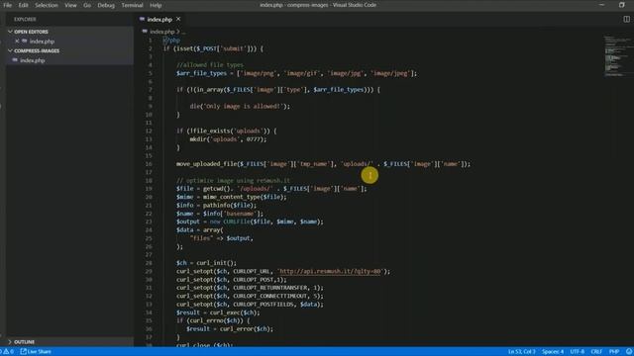The width and height of the screenshot is (634, 356).
Task: Click the Split Editor icon
Action: 626,19
